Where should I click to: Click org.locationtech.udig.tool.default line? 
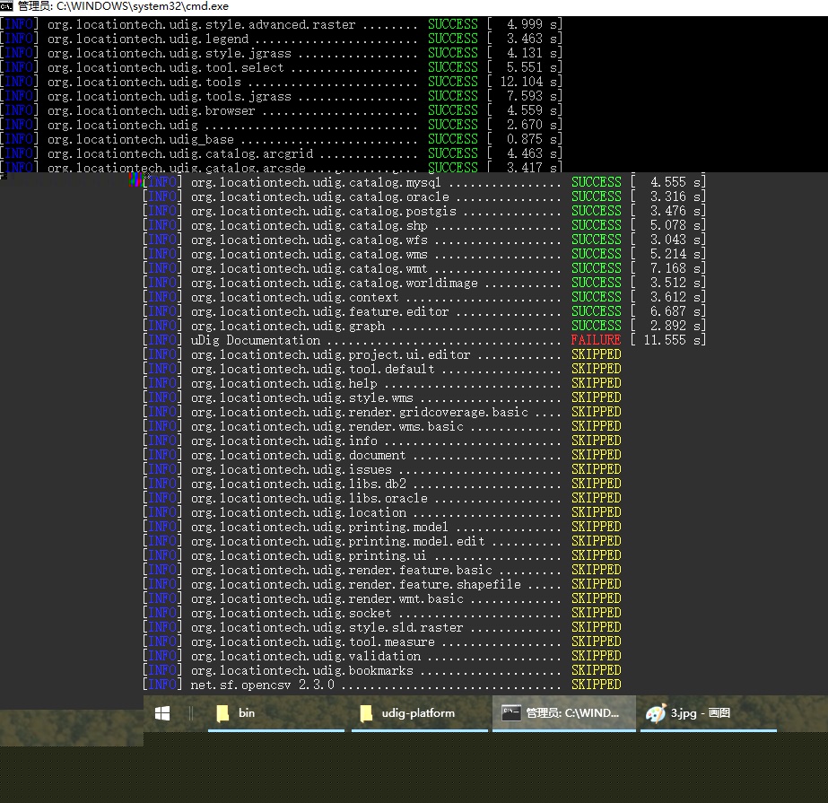382,368
